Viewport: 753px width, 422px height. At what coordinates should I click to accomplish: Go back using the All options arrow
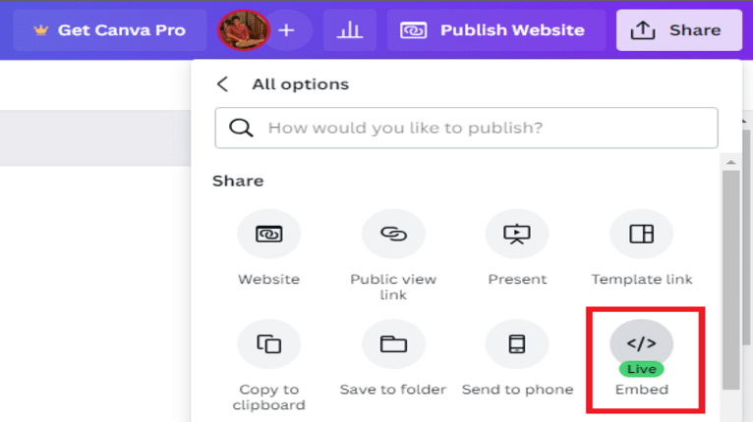[x=223, y=84]
